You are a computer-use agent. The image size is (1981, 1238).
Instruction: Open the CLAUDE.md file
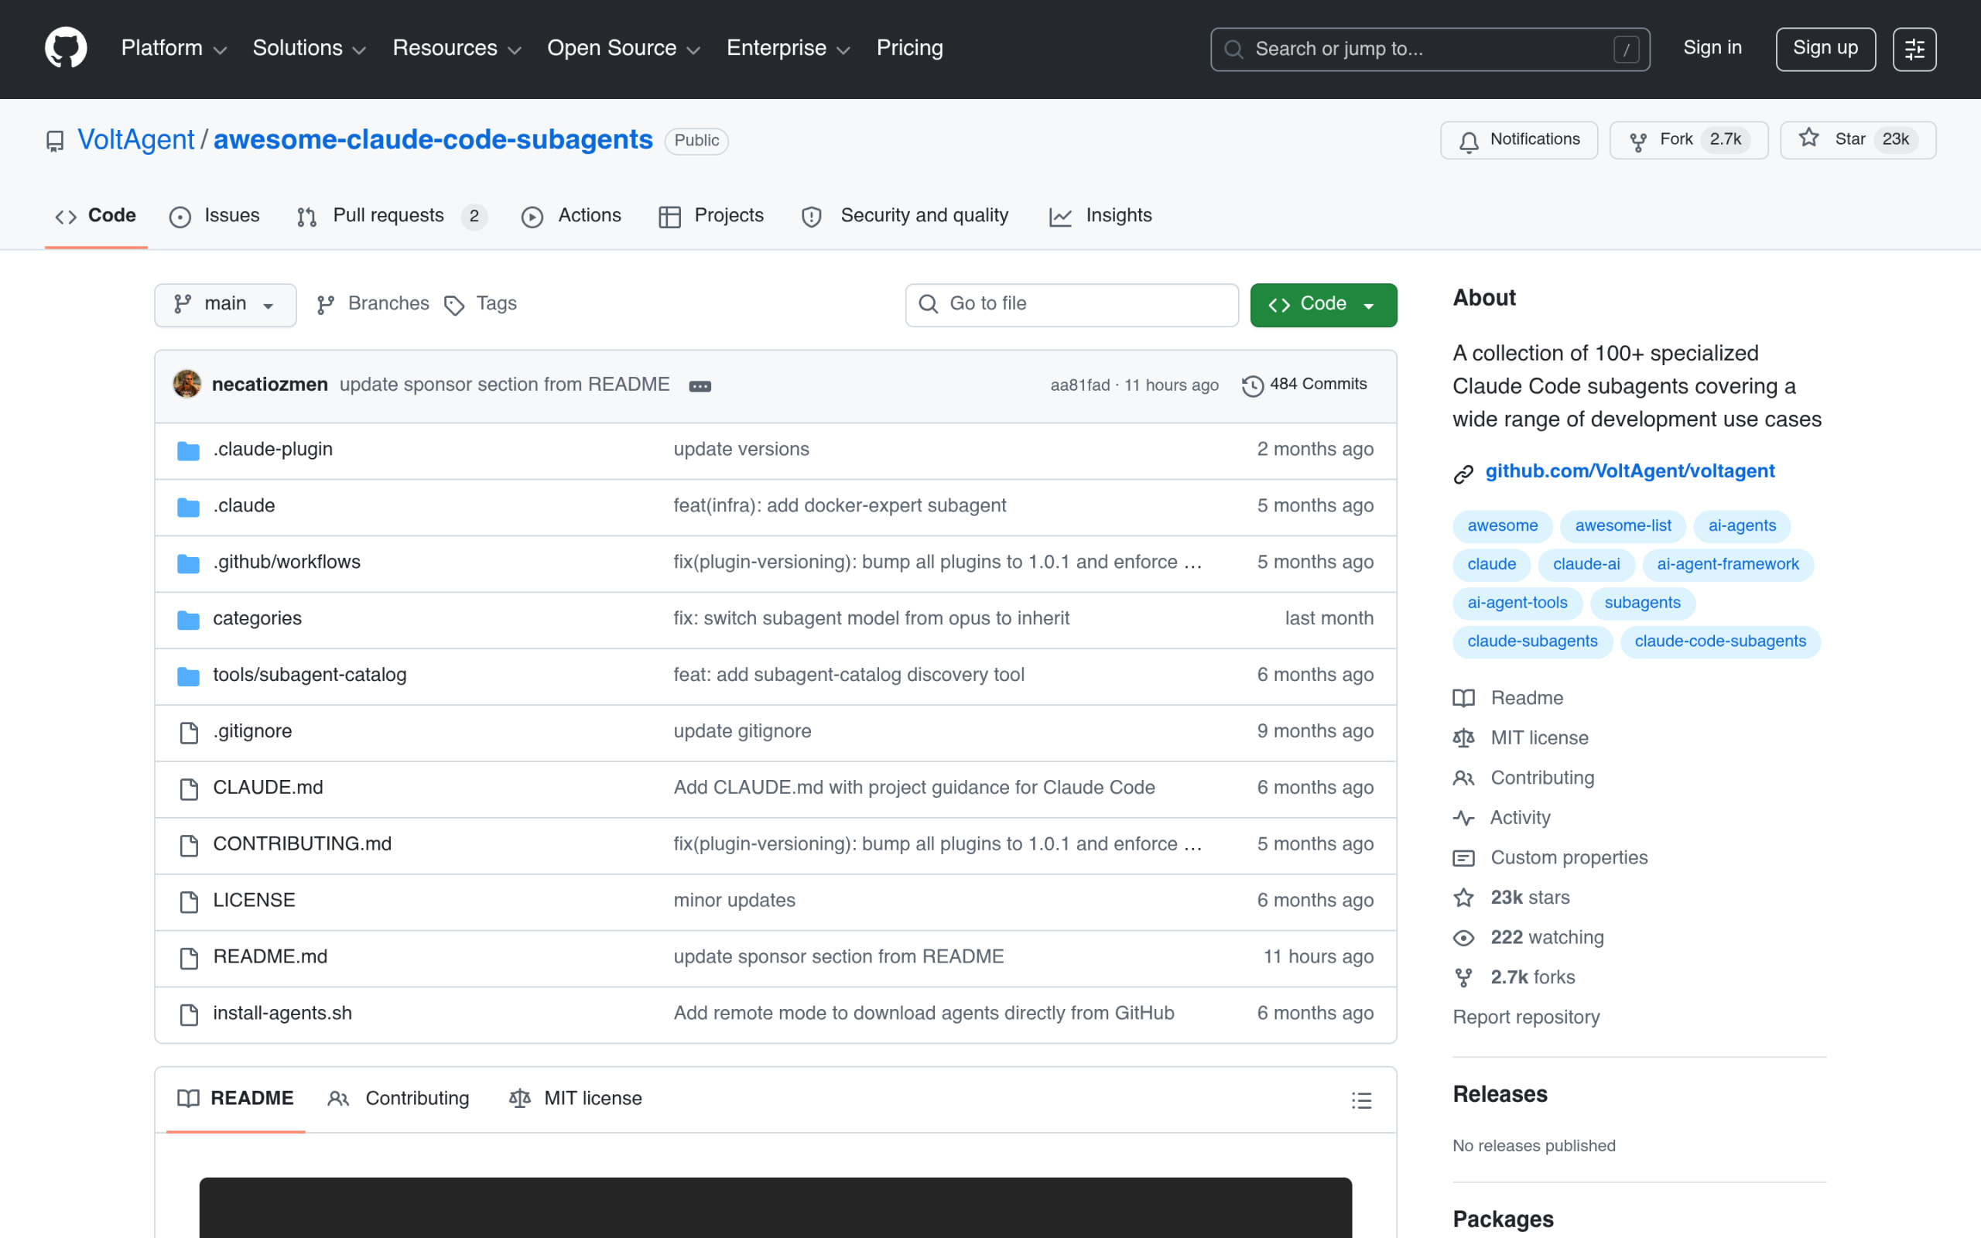pos(268,788)
